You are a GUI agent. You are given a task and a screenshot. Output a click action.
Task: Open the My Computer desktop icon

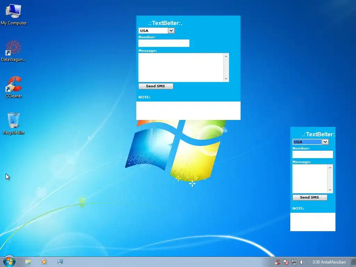coord(14,15)
